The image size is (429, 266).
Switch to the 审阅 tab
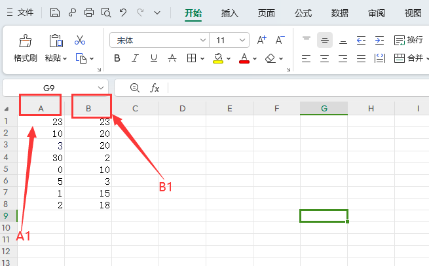pos(377,13)
